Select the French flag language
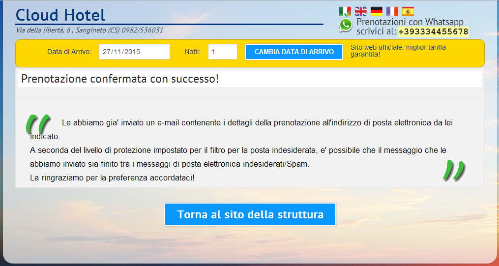Screen dimensions: 499x266 pos(392,11)
